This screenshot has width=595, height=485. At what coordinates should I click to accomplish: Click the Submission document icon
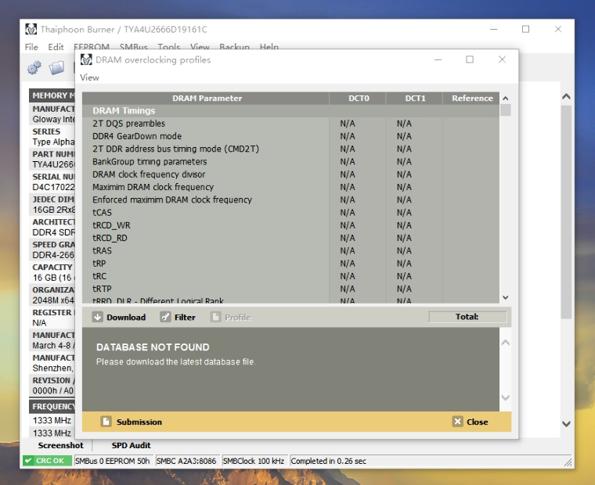click(106, 422)
